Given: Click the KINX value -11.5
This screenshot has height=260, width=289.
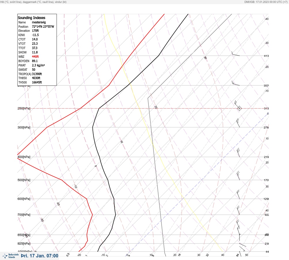Looking at the screenshot, I should (x=35, y=35).
